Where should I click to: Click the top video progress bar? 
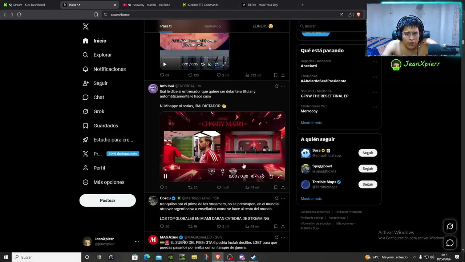(194, 57)
